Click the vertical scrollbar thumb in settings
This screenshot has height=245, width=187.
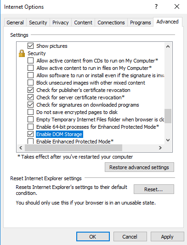click(x=168, y=116)
